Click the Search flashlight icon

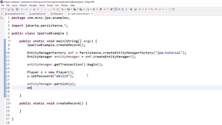(105, 9)
